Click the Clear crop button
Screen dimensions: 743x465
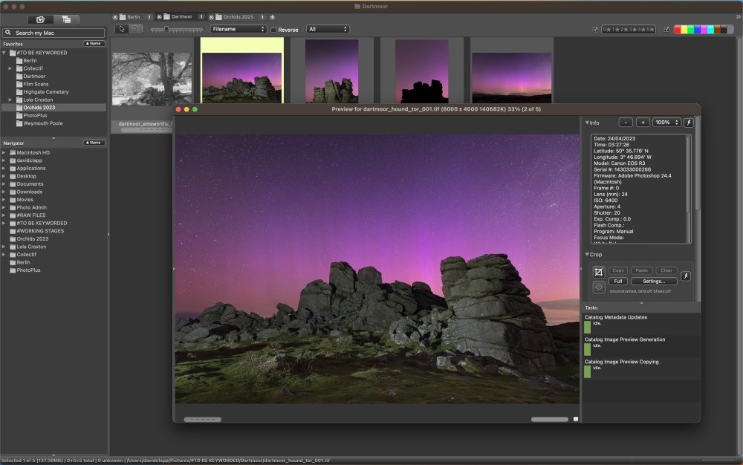[x=666, y=270]
